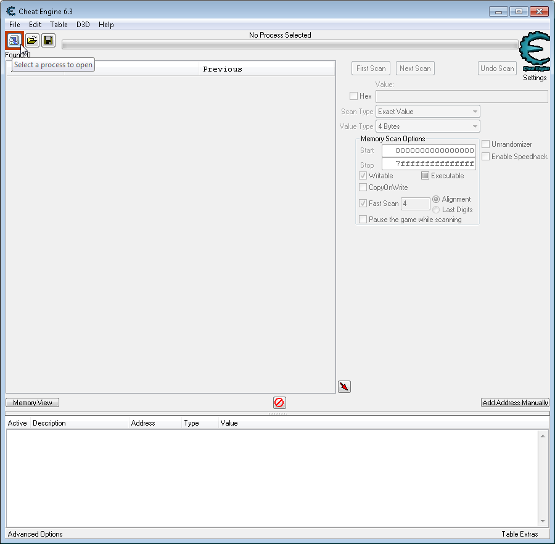Screen dimensions: 555x544
Task: Click address list scrollbar down arrow
Action: 543,521
